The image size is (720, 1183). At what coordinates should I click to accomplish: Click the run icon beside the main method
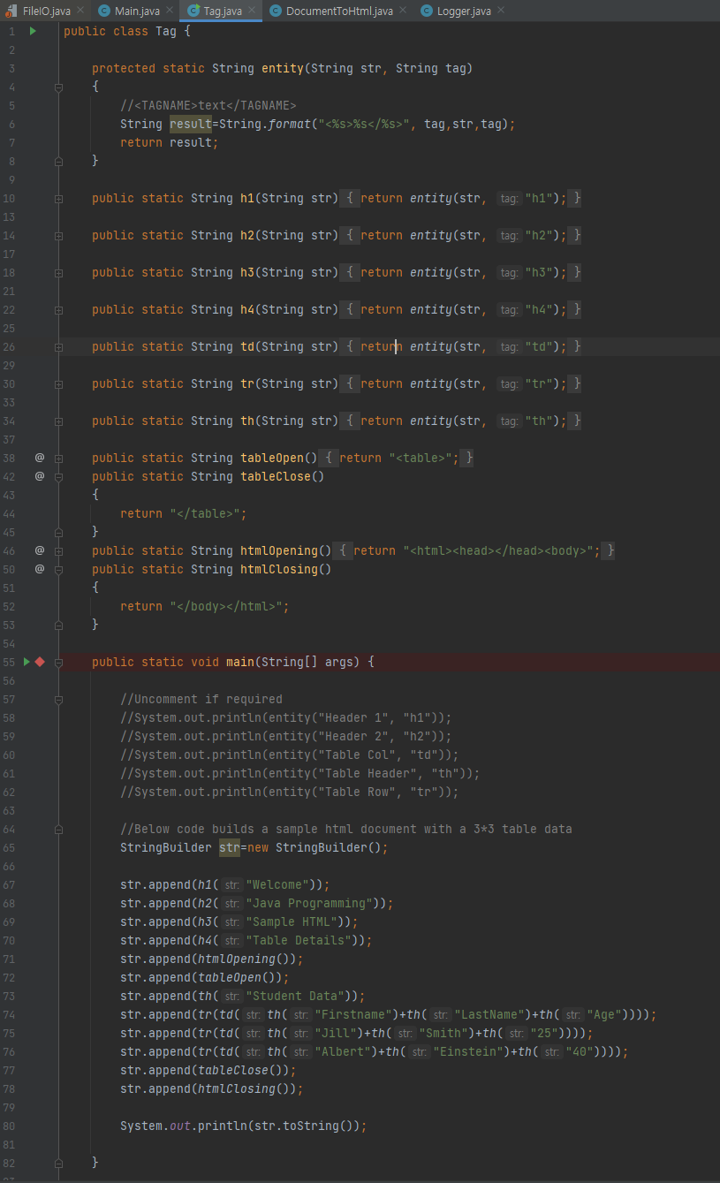[27, 661]
